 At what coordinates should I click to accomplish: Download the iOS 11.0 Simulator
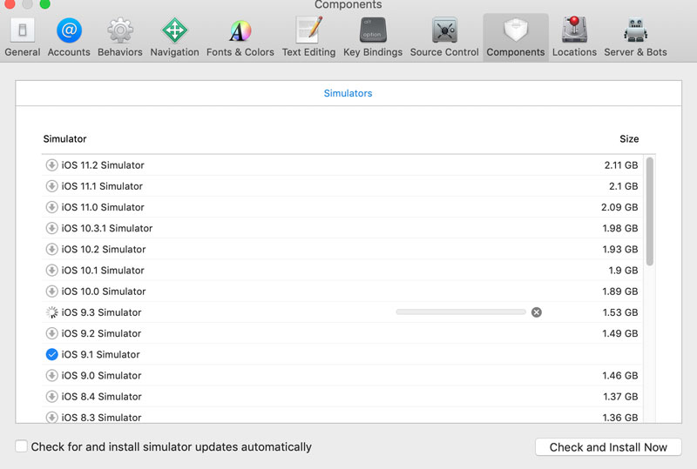point(51,207)
